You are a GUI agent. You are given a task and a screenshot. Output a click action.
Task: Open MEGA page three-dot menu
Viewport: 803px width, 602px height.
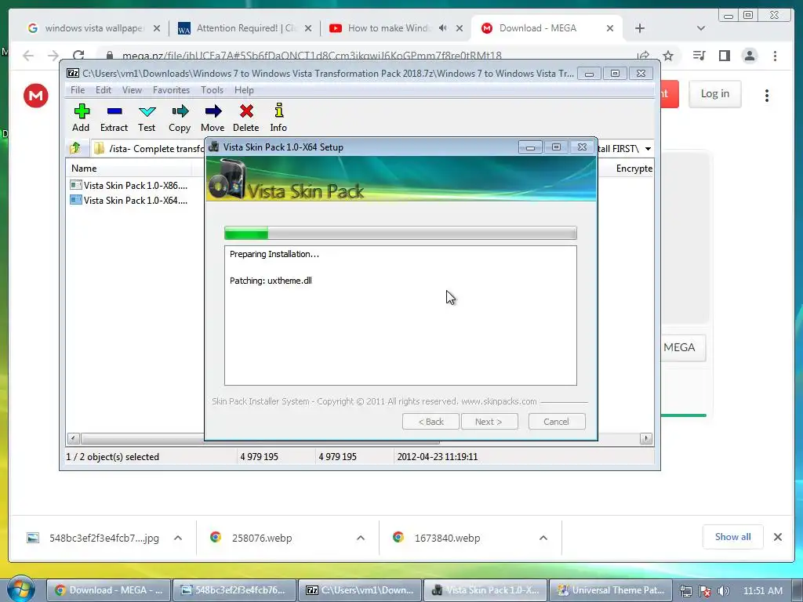[x=767, y=96]
